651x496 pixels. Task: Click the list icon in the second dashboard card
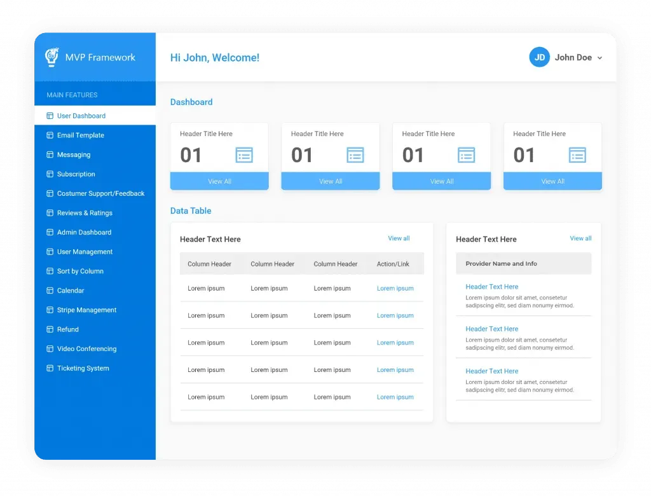click(x=355, y=155)
